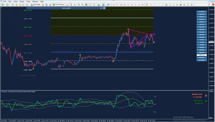Expand the Indicators dropdown arrow
This screenshot has width=215, height=122.
(x=100, y=5)
